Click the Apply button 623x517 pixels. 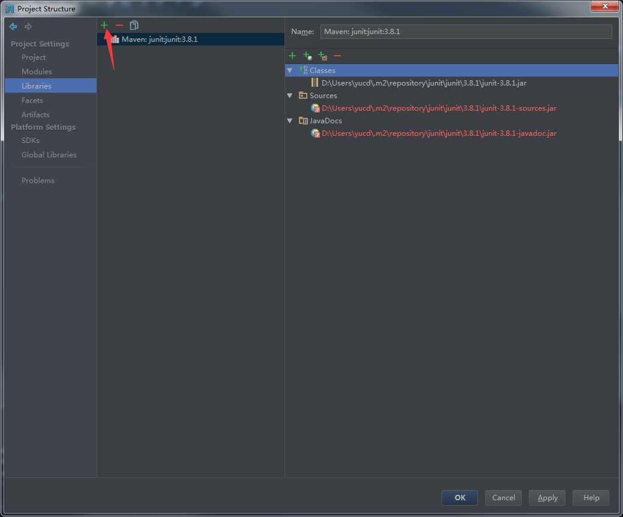(x=547, y=498)
